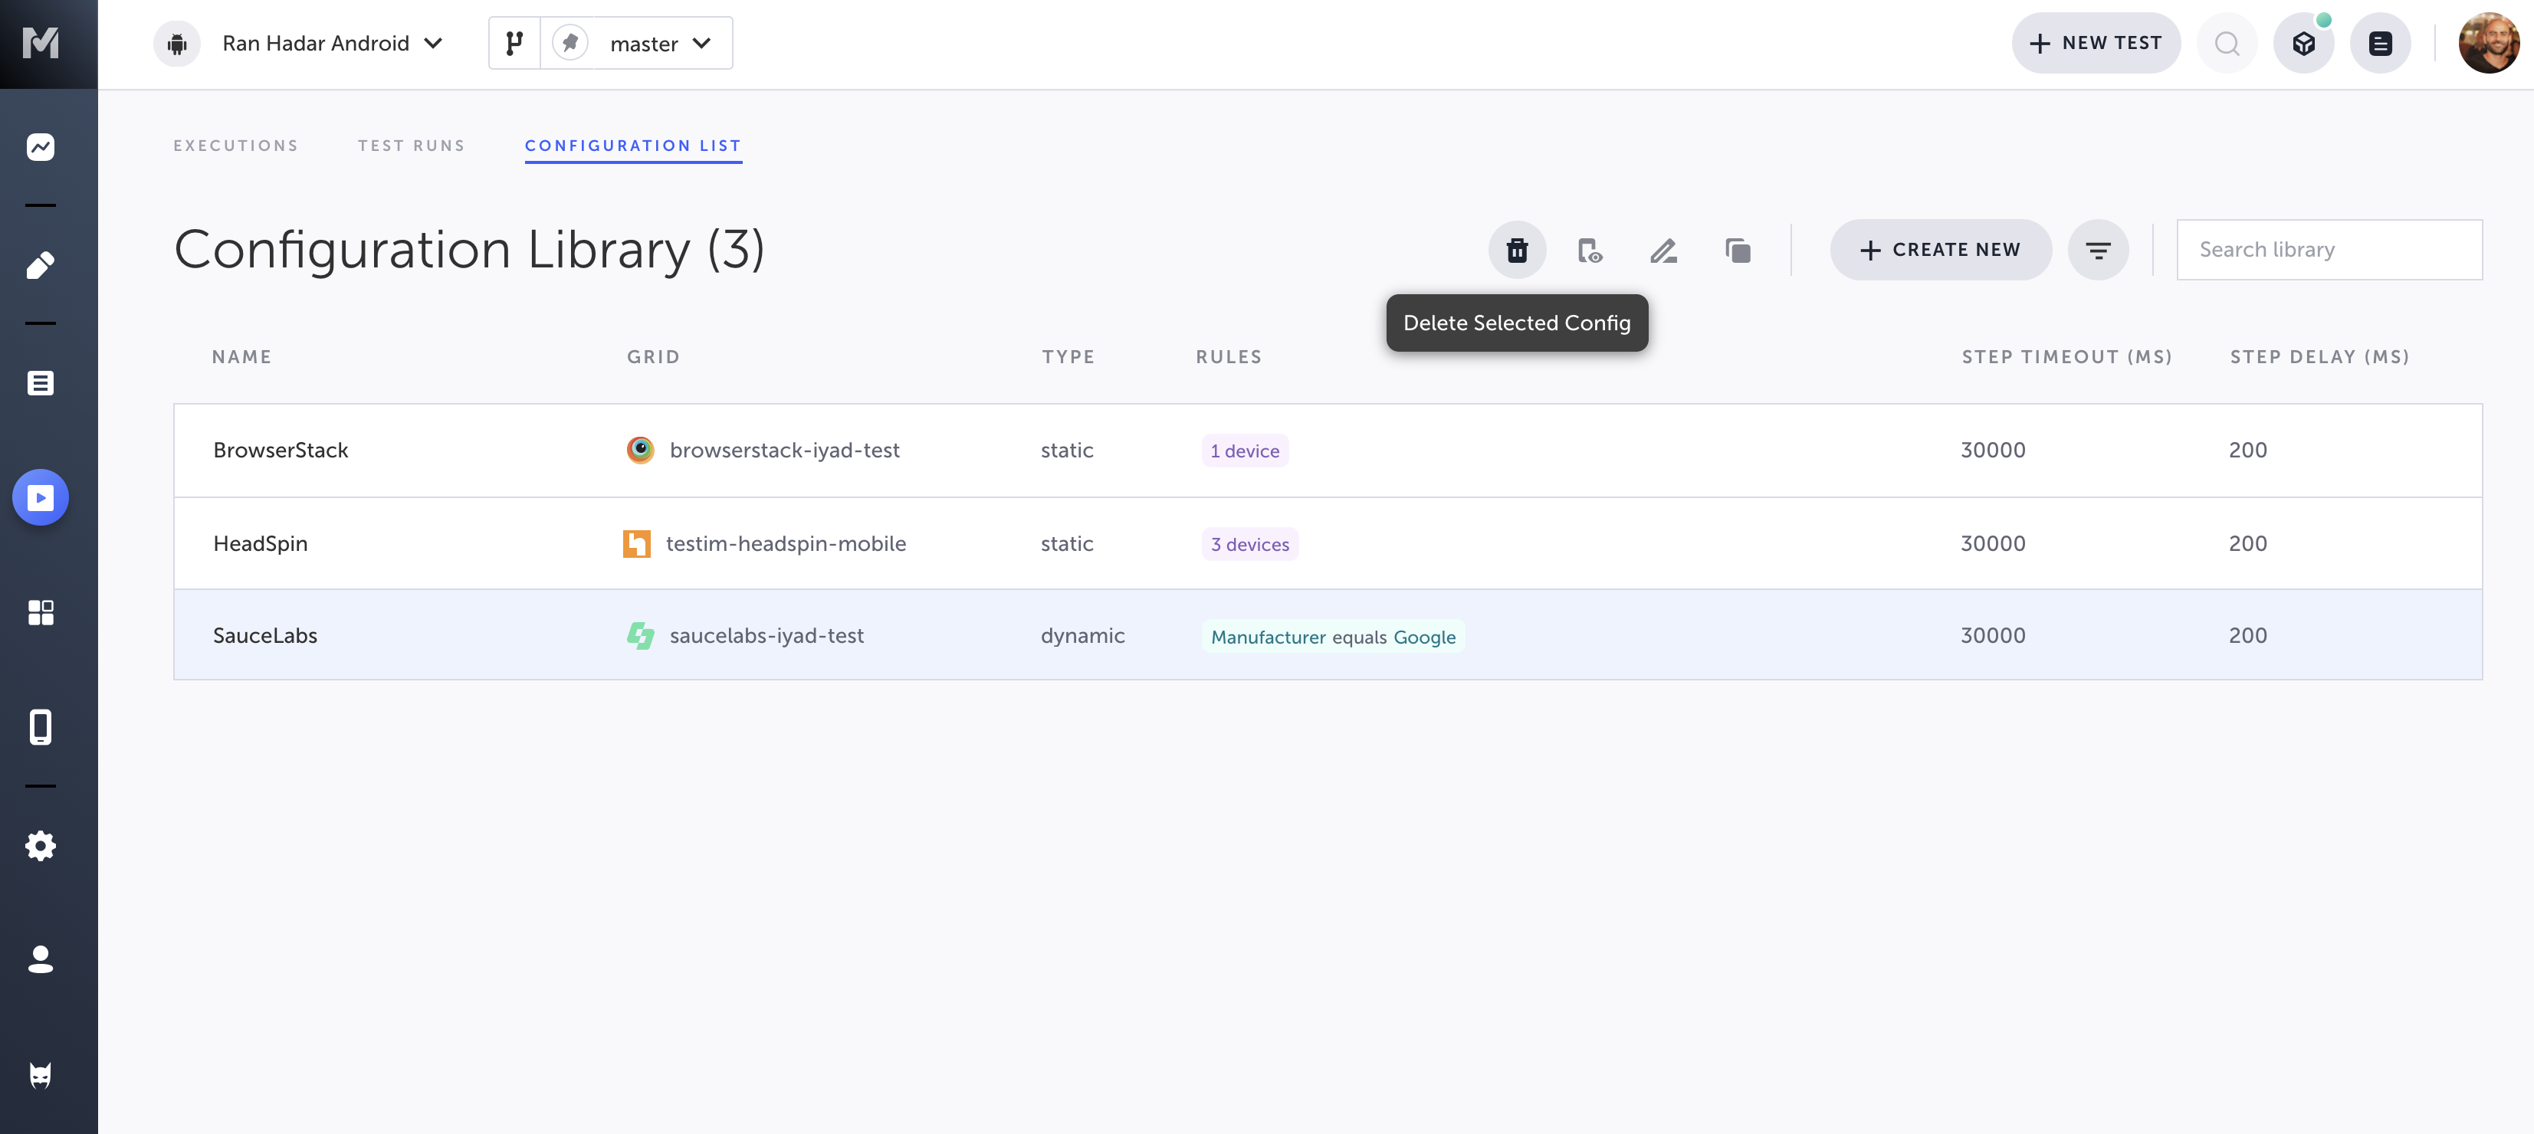
Task: Click the trash Delete Selected Config icon
Action: (x=1517, y=250)
